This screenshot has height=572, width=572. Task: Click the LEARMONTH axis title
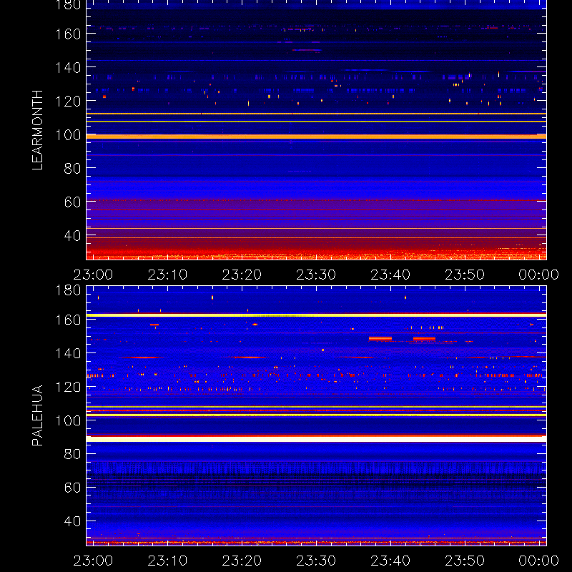tap(38, 130)
